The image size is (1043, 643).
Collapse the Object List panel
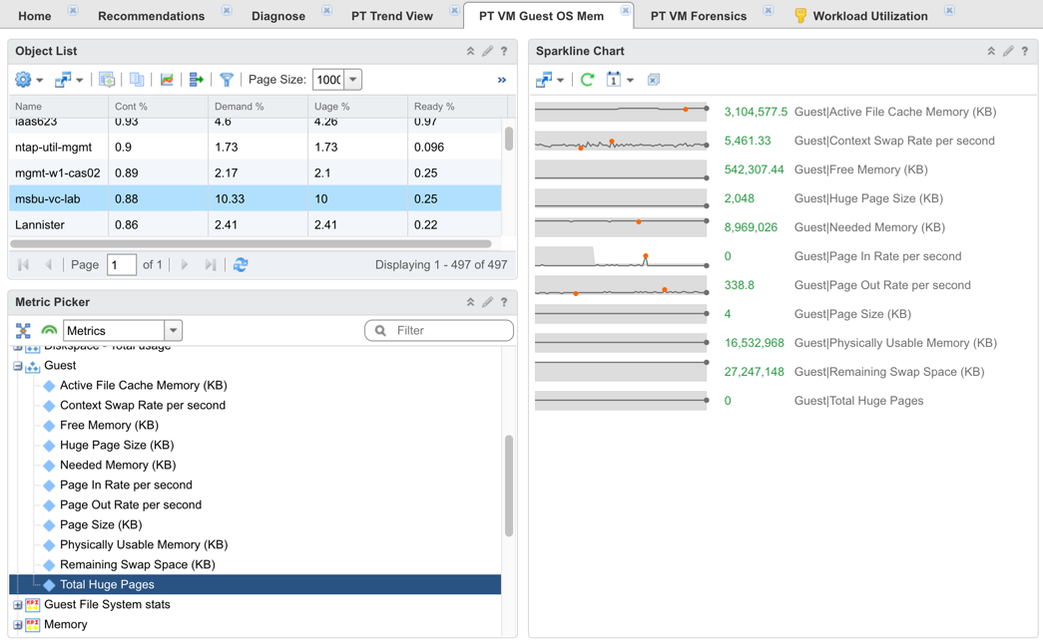(x=470, y=50)
